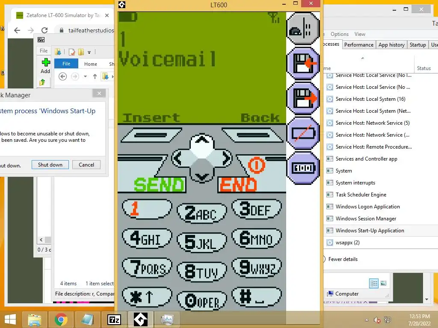438x328 pixels.
Task: Tap the d-pad right arrow
Action: [226, 158]
